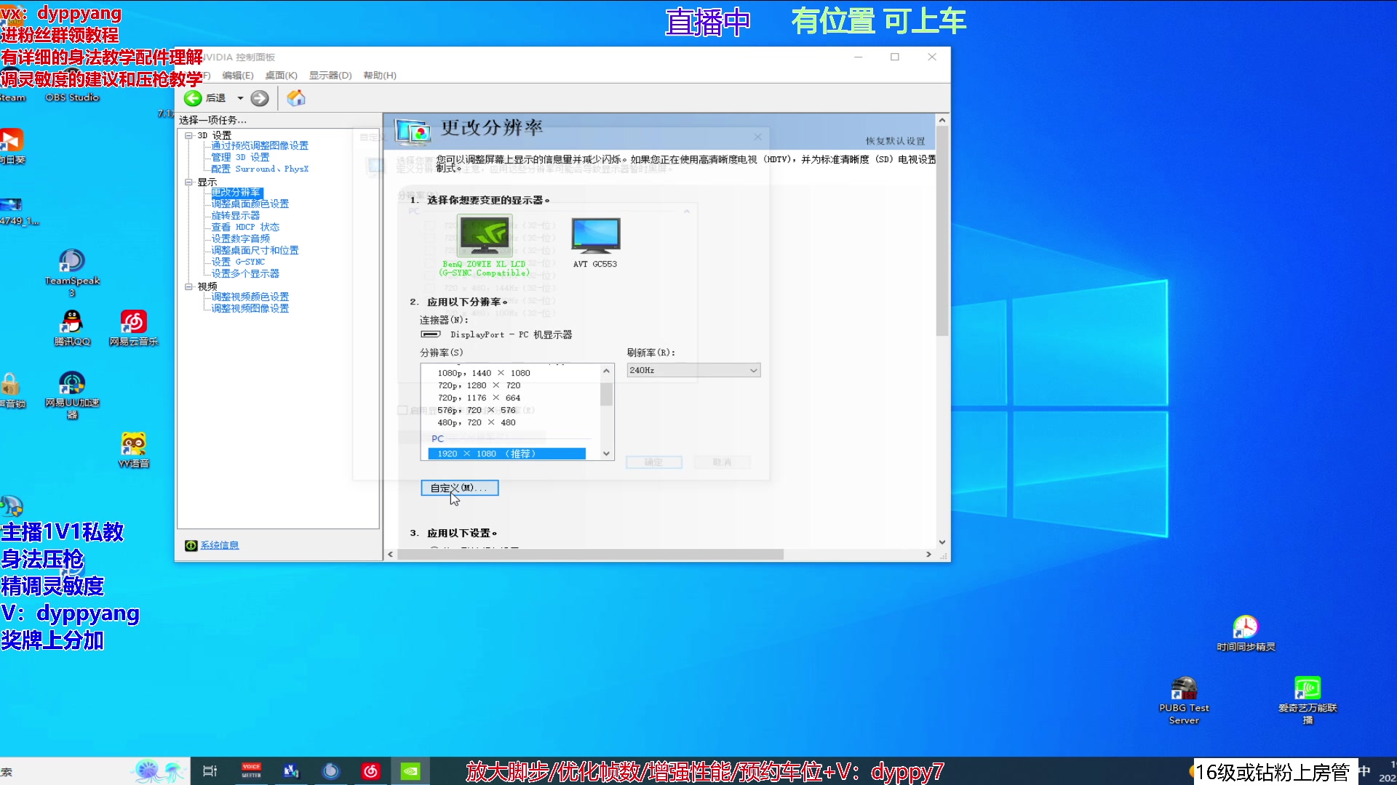The width and height of the screenshot is (1397, 785).
Task: Select resolution 480p, 720 × 480
Action: click(x=477, y=422)
